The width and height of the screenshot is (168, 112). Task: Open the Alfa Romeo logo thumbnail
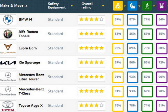(x=8, y=34)
